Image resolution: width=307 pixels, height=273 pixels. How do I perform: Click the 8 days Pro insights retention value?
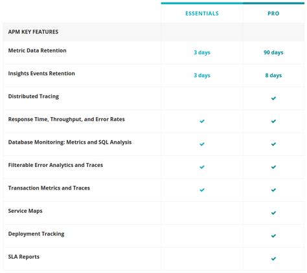coord(273,75)
